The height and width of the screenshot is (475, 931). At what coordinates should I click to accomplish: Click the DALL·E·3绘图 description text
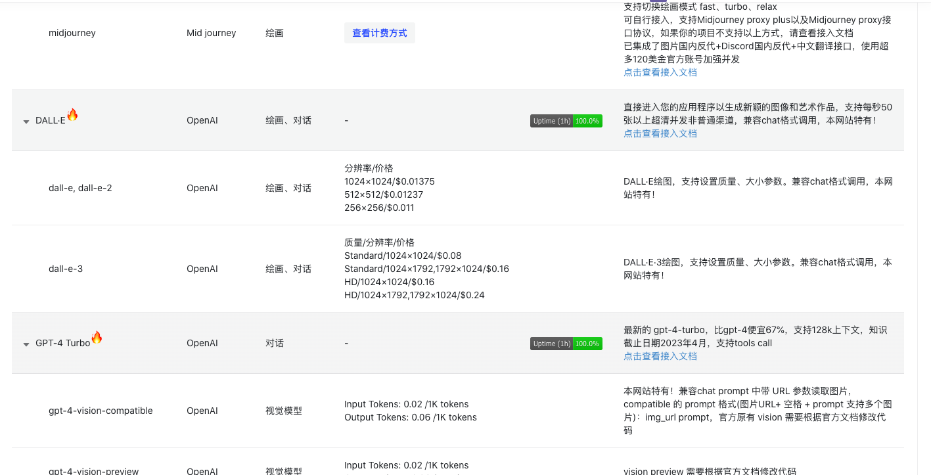(758, 269)
